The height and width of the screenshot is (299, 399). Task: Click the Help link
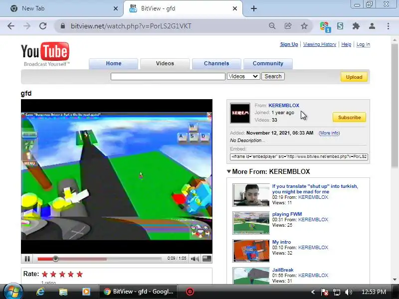(346, 44)
